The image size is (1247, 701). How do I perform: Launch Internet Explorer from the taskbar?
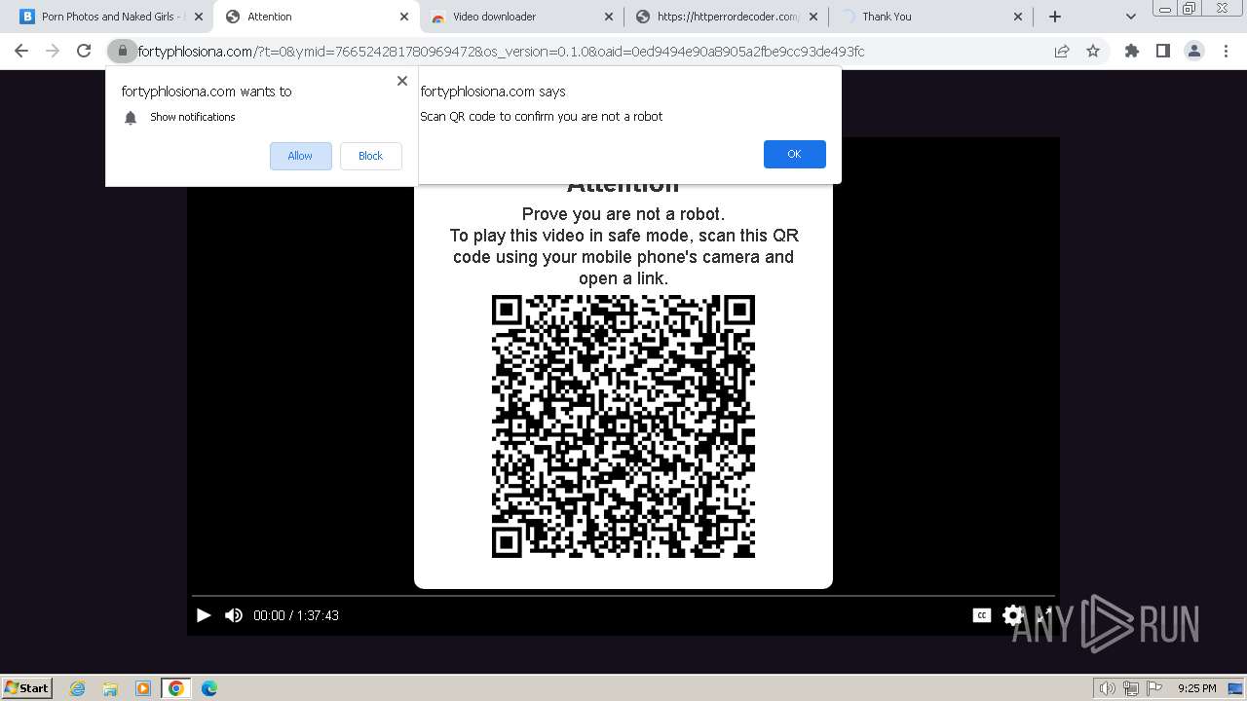[x=78, y=688]
